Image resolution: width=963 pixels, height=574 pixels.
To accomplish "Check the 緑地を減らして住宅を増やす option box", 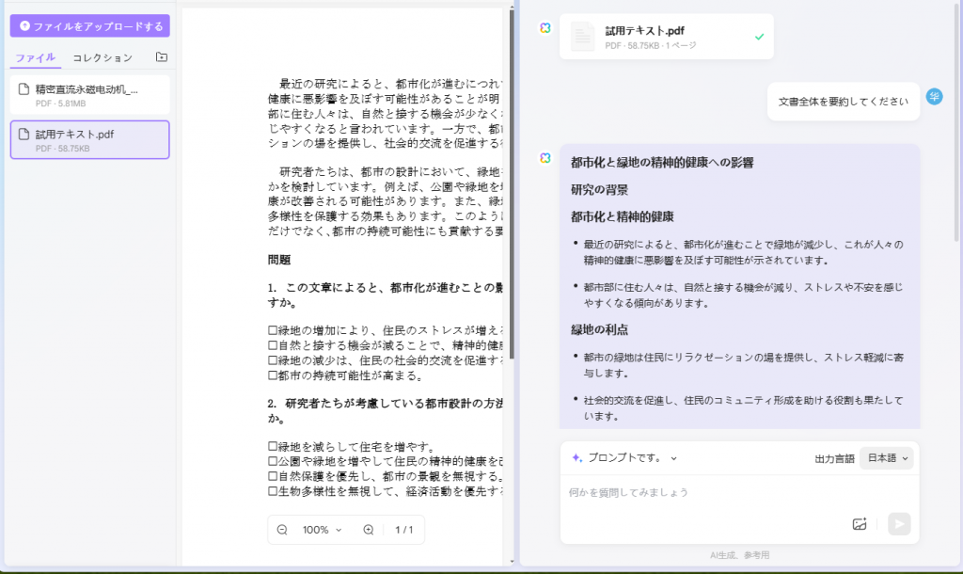I will click(x=273, y=447).
